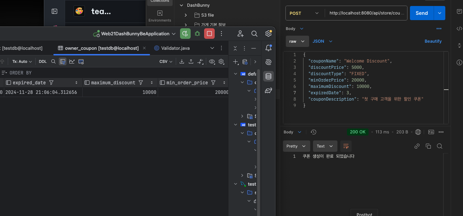Toggle line wrap in the response viewer
The width and height of the screenshot is (463, 216).
click(x=346, y=146)
